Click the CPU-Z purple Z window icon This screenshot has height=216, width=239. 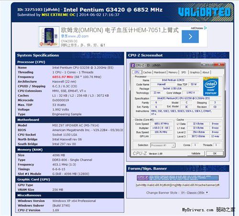pos(133,65)
